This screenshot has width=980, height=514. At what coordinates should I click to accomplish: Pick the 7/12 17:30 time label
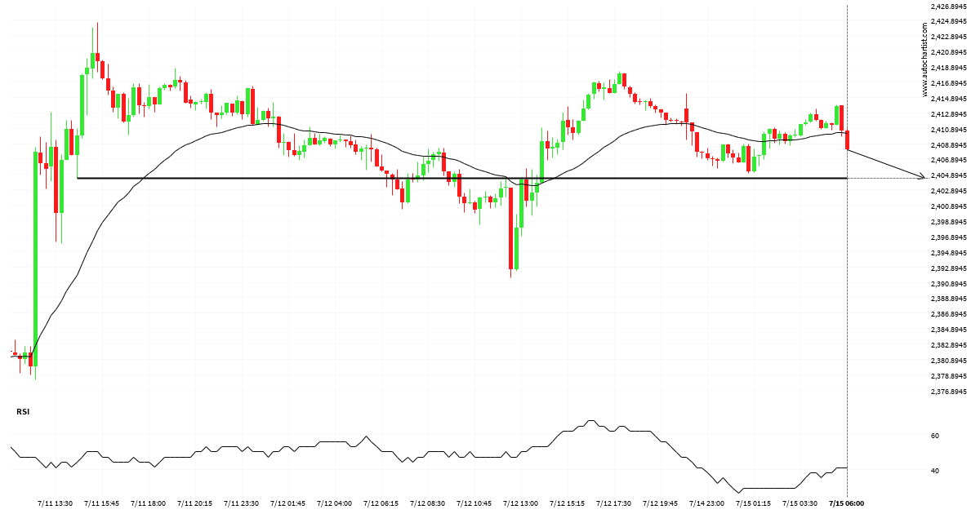point(614,503)
